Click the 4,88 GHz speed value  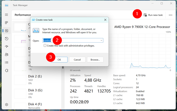coord(93,80)
